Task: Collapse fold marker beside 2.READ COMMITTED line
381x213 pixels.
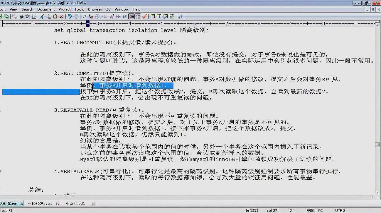Action: pyautogui.click(x=1, y=73)
